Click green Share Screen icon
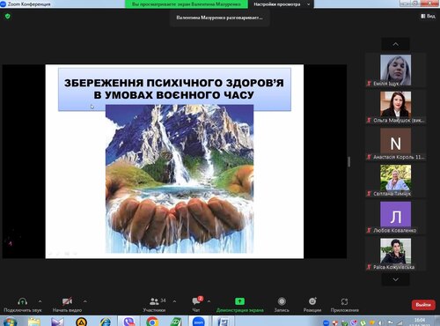The height and width of the screenshot is (326, 440). point(239,301)
